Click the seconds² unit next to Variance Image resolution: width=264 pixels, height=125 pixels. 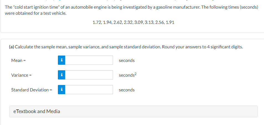pyautogui.click(x=128, y=75)
